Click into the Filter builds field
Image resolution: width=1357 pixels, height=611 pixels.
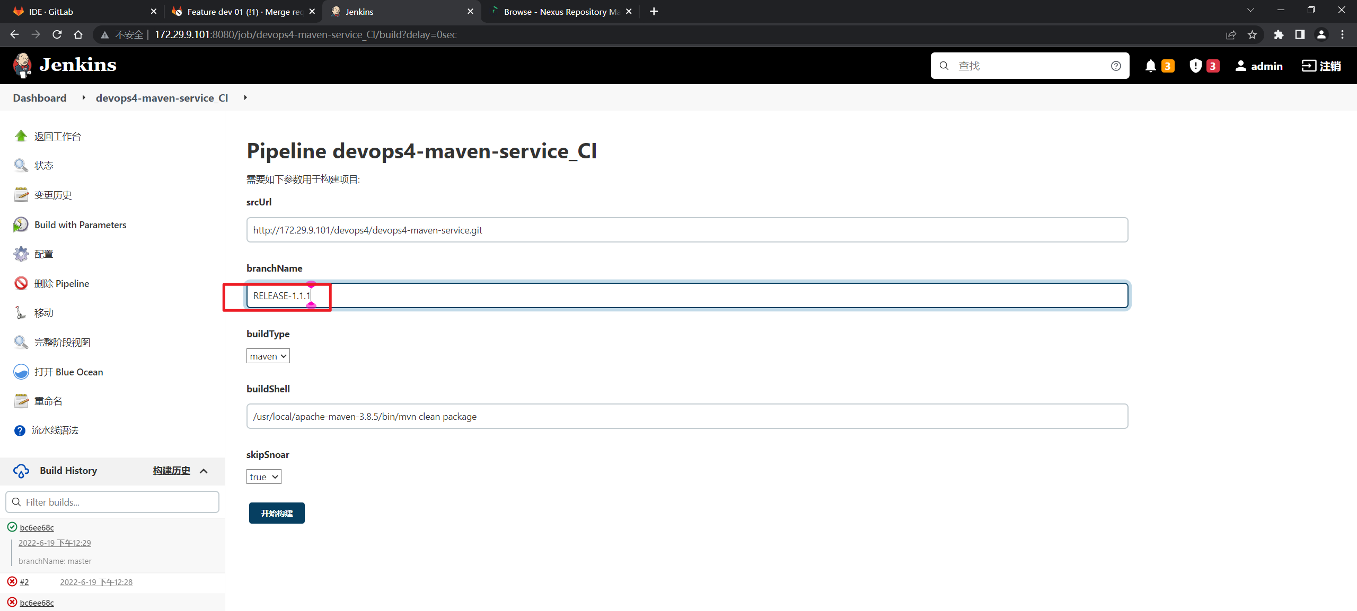pos(112,502)
